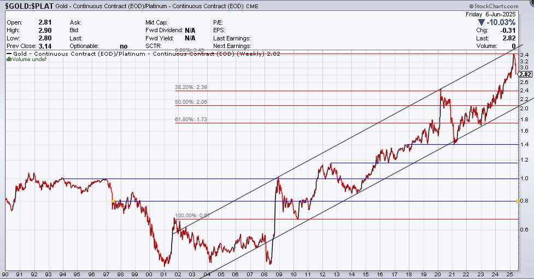534x279 pixels.
Task: Click the CME exchange label in title
Action: (x=251, y=7)
